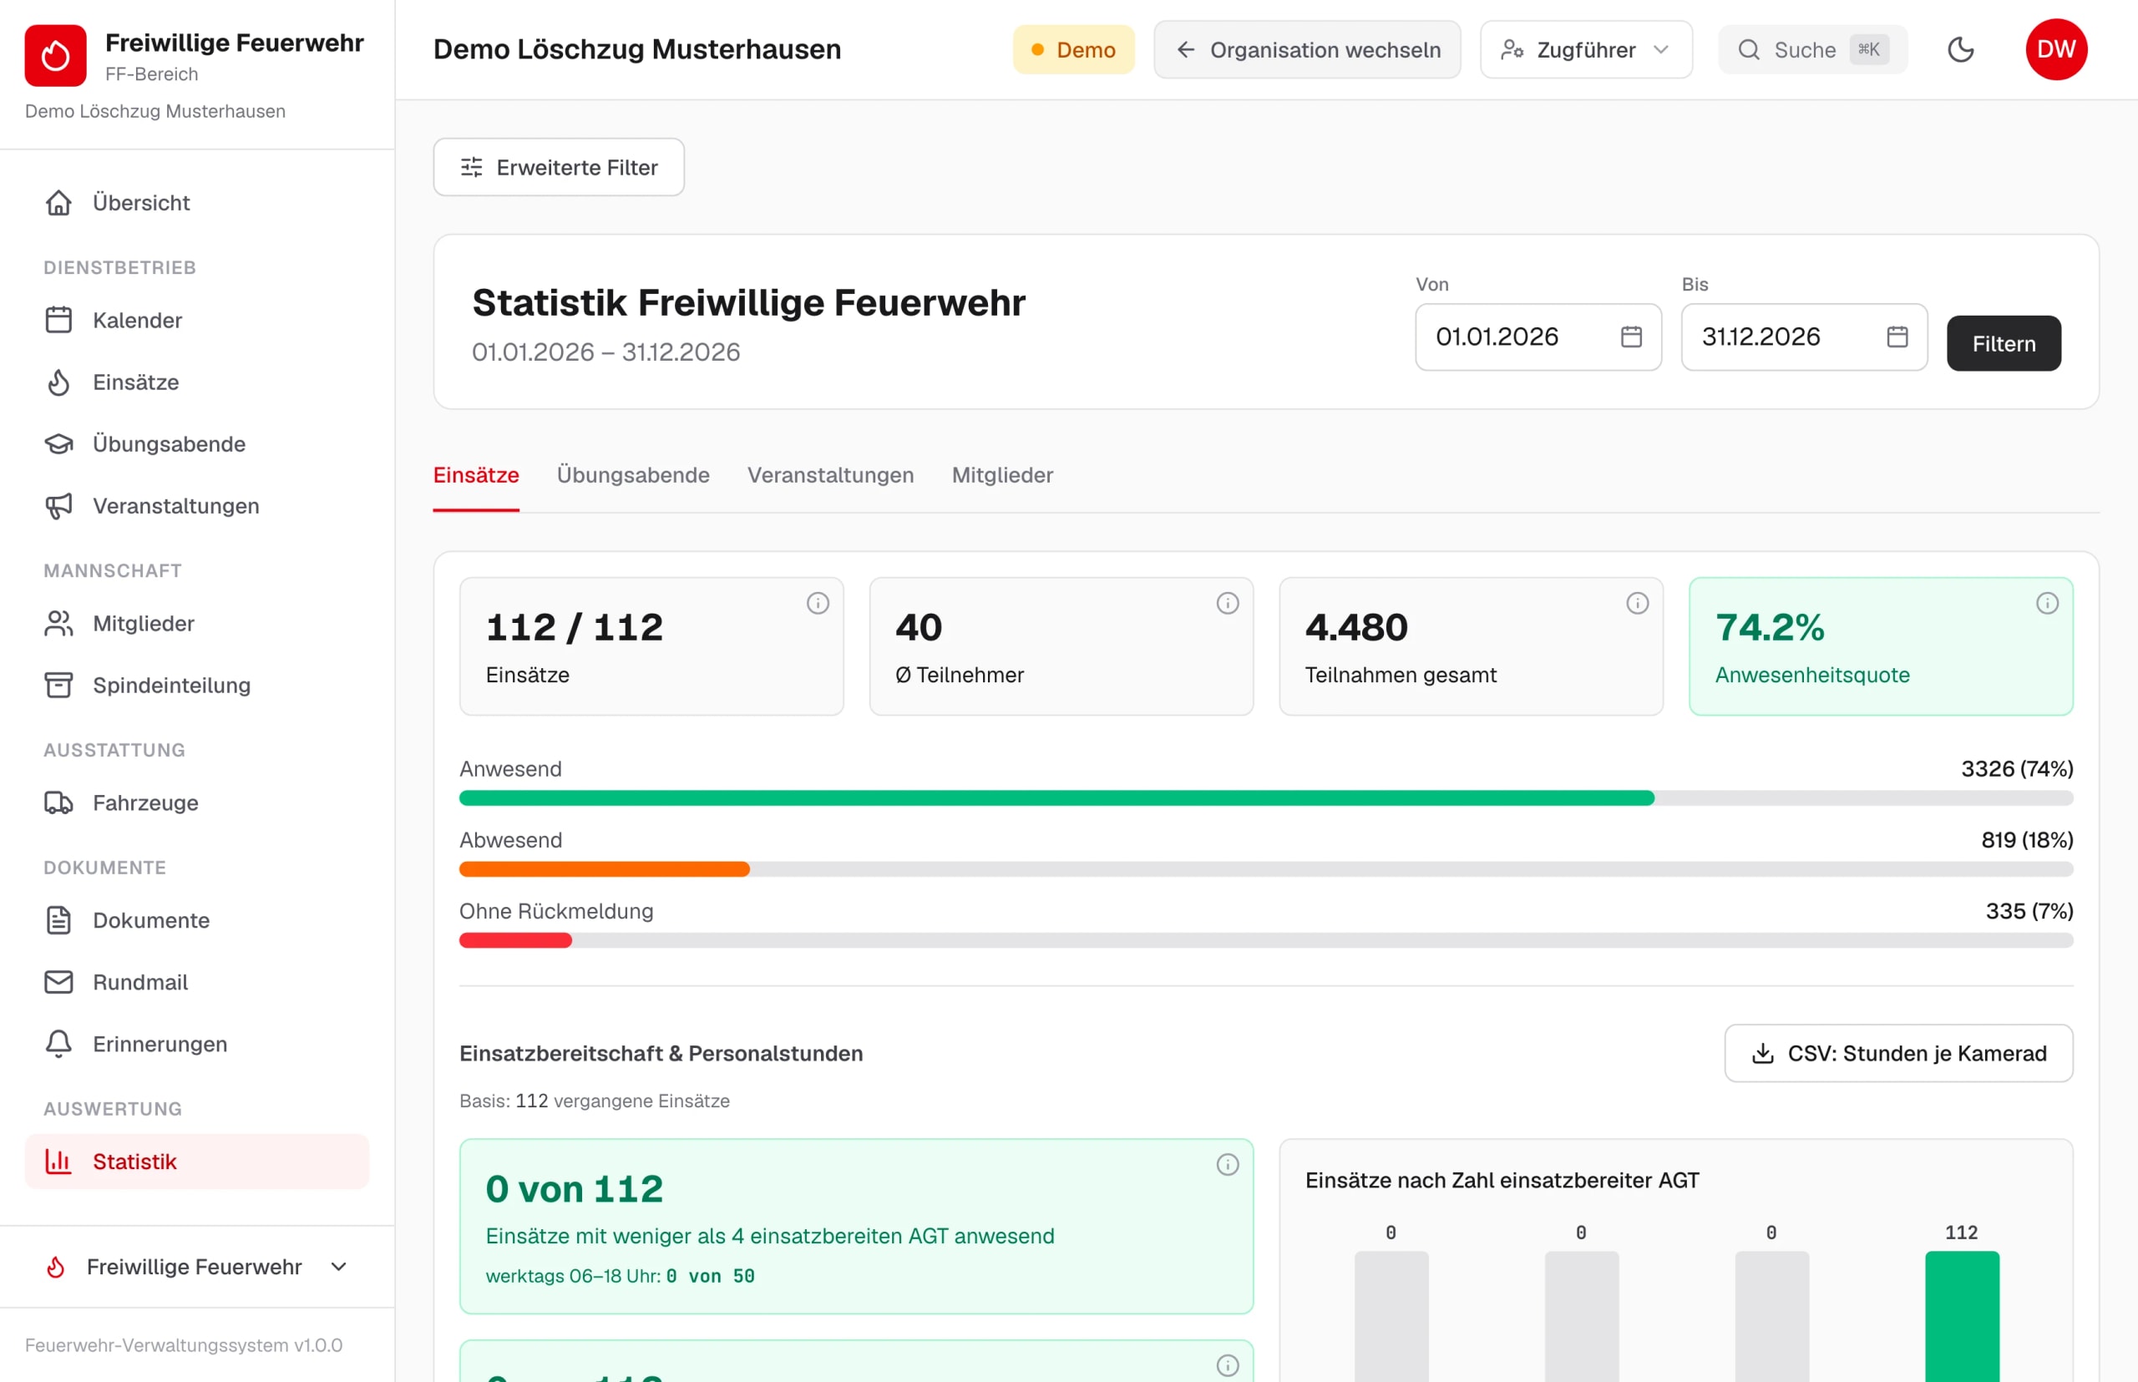Open calendar picker in Von field
This screenshot has width=2138, height=1382.
1632,337
